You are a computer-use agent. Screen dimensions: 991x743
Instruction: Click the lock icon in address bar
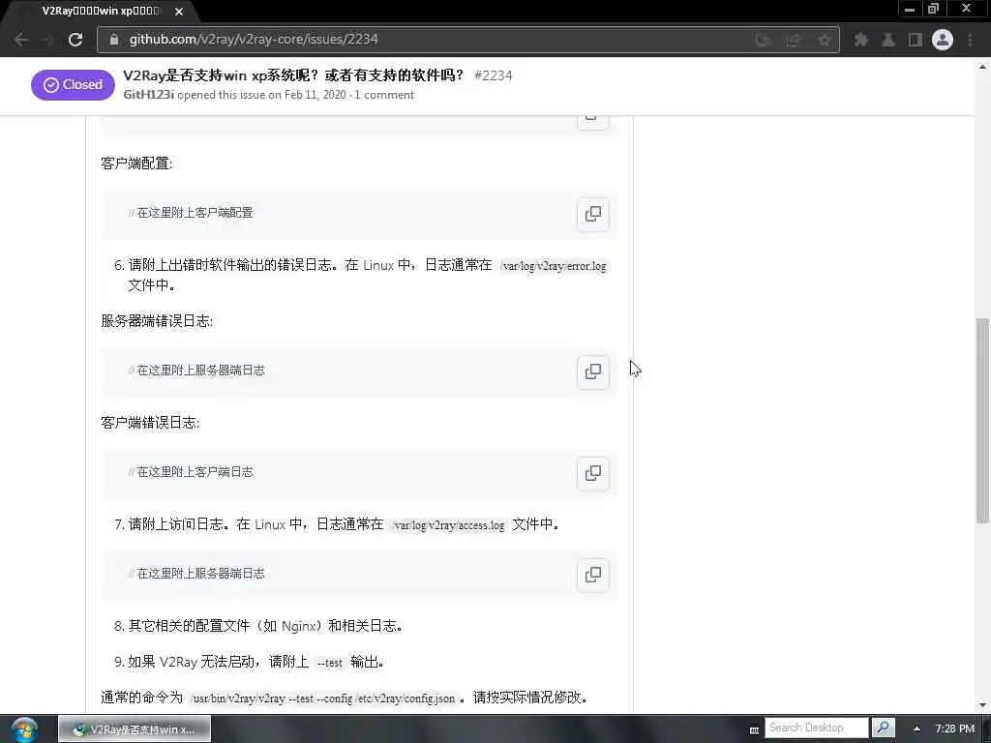pyautogui.click(x=114, y=39)
